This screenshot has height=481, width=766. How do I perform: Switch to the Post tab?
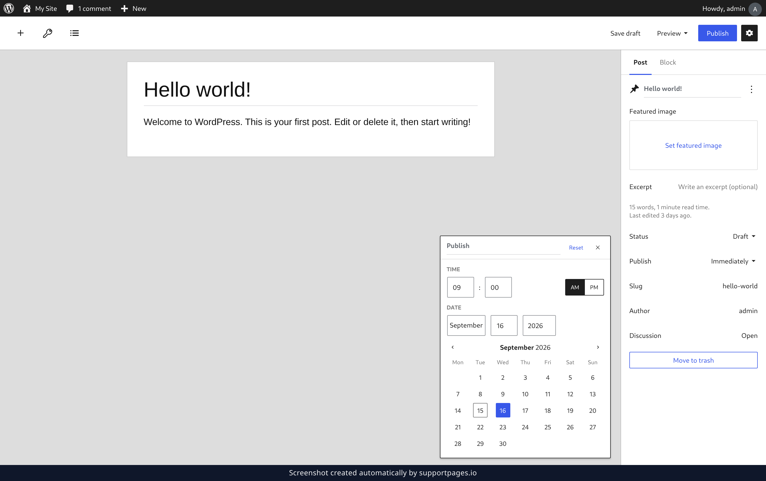click(x=640, y=62)
